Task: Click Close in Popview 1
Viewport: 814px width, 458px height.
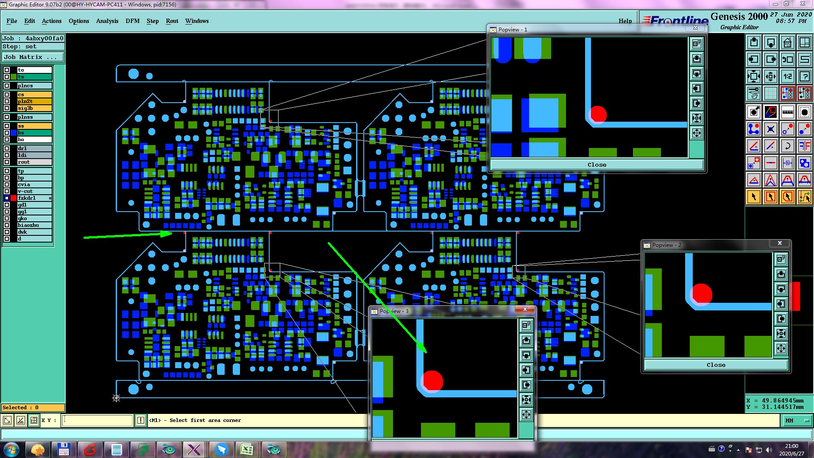Action: coord(596,165)
